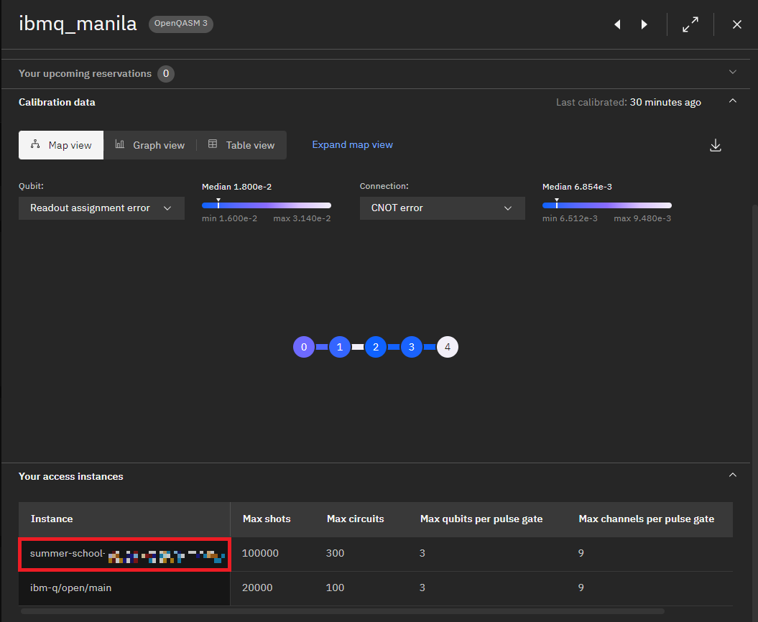
Task: Click the CNOT error median gradient bar
Action: click(606, 205)
